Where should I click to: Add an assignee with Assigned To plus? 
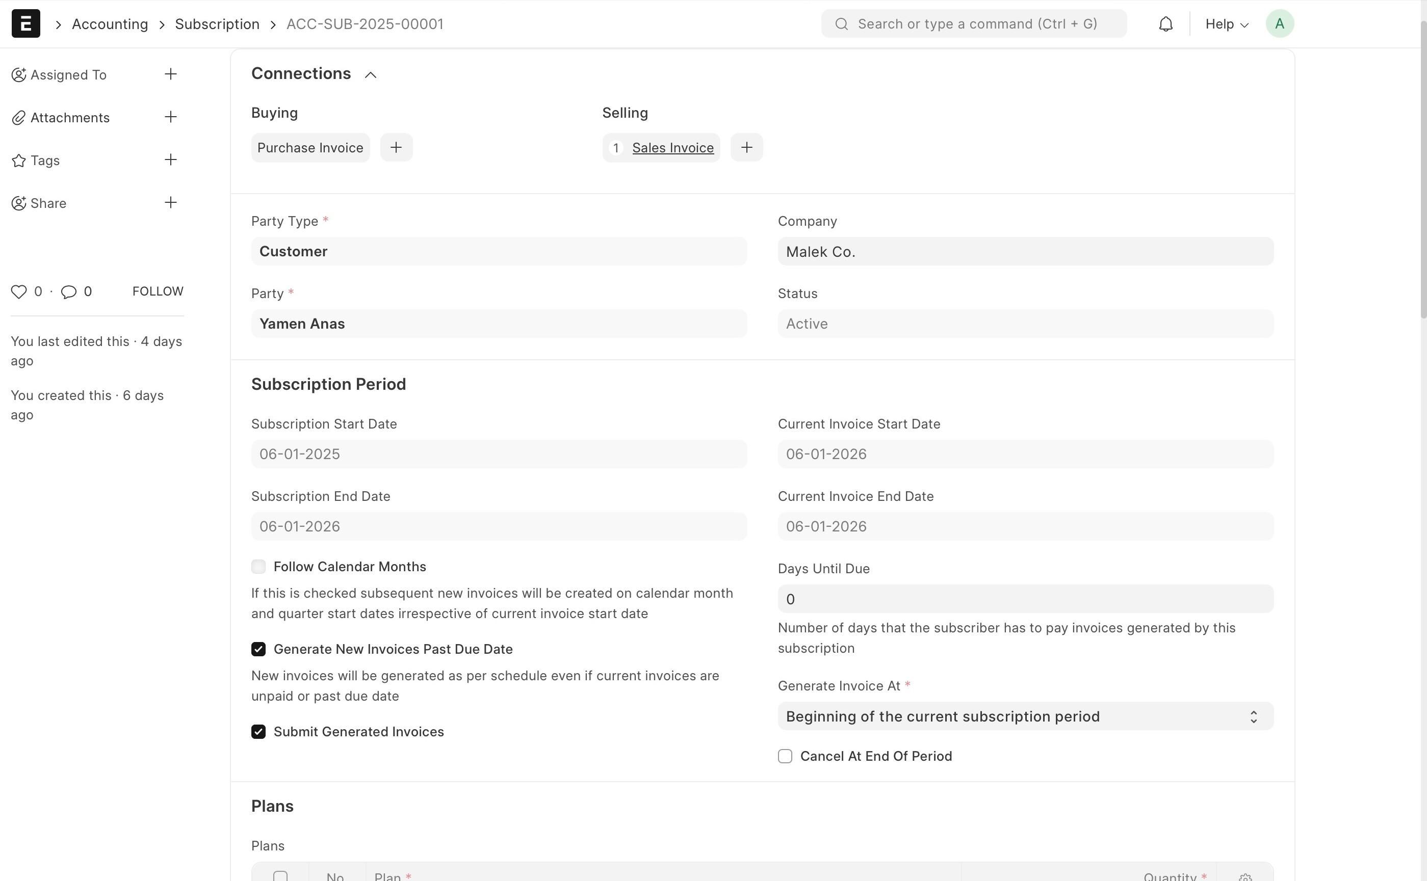click(x=170, y=74)
